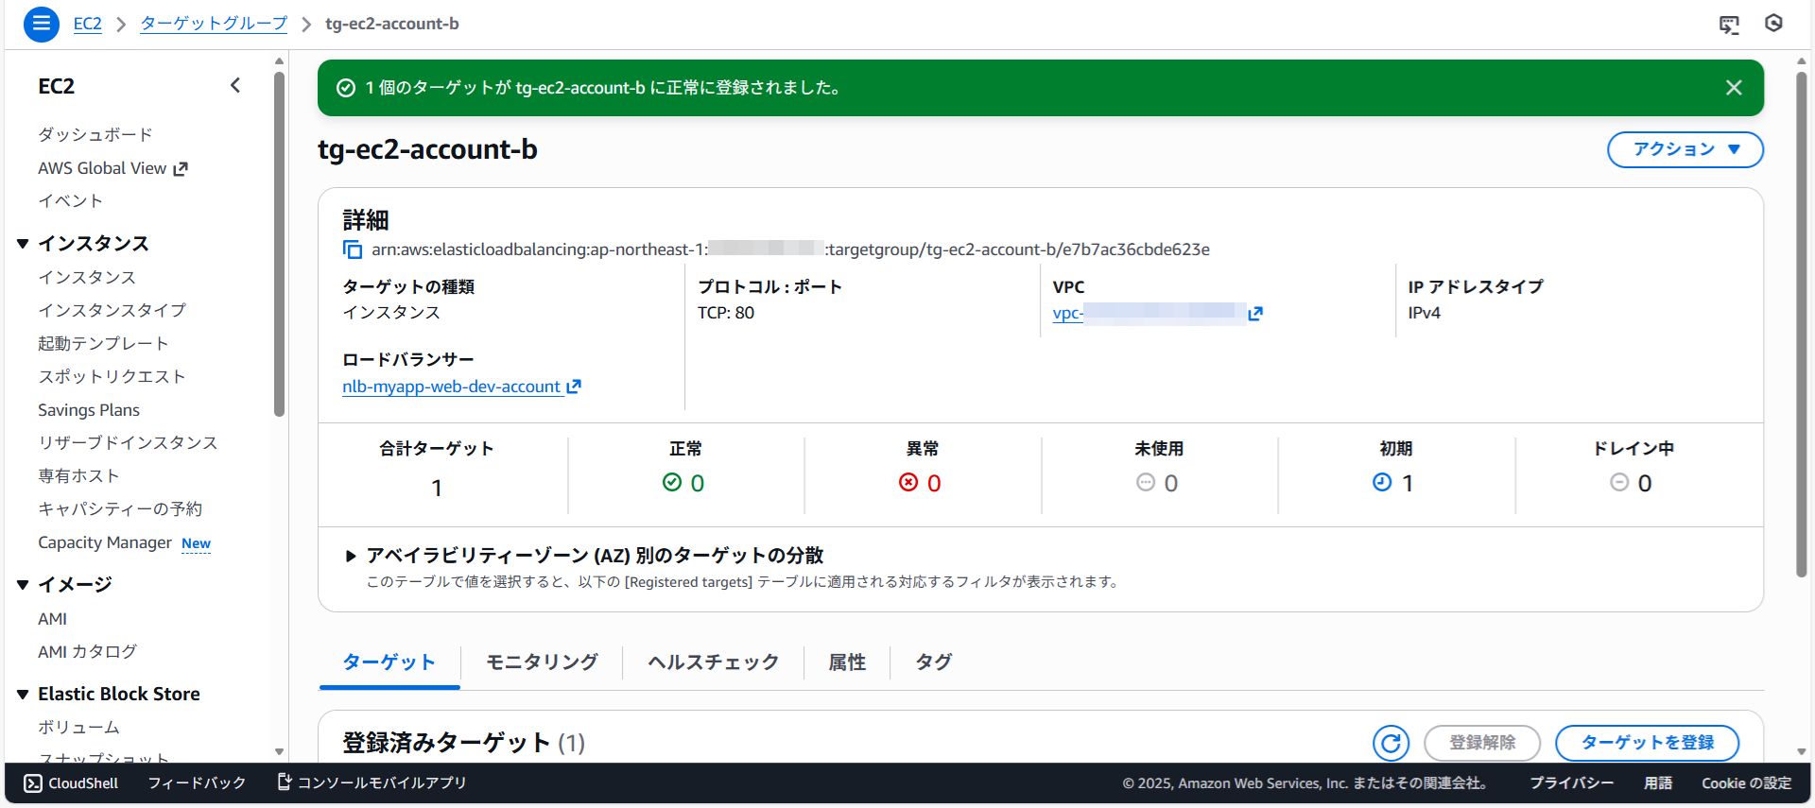The height and width of the screenshot is (808, 1815).
Task: Switch to the モニタリング tab
Action: [542, 662]
